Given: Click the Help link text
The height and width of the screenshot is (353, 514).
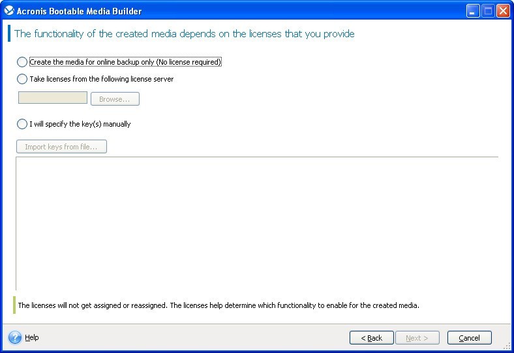Looking at the screenshot, I should point(32,337).
